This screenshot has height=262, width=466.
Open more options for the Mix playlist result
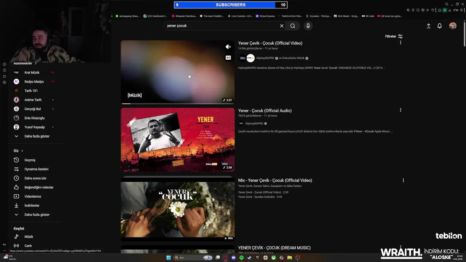tap(403, 180)
